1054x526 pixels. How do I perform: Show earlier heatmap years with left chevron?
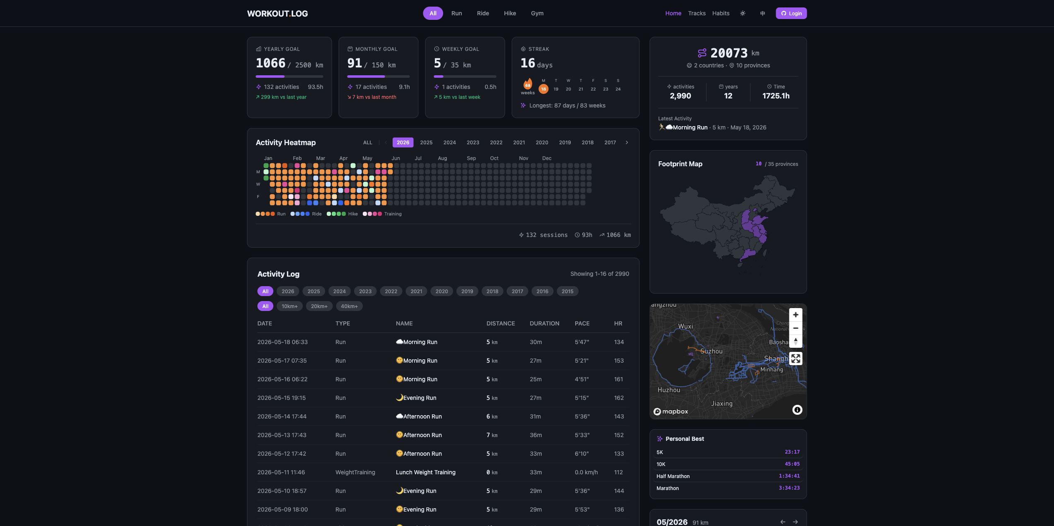pyautogui.click(x=386, y=142)
